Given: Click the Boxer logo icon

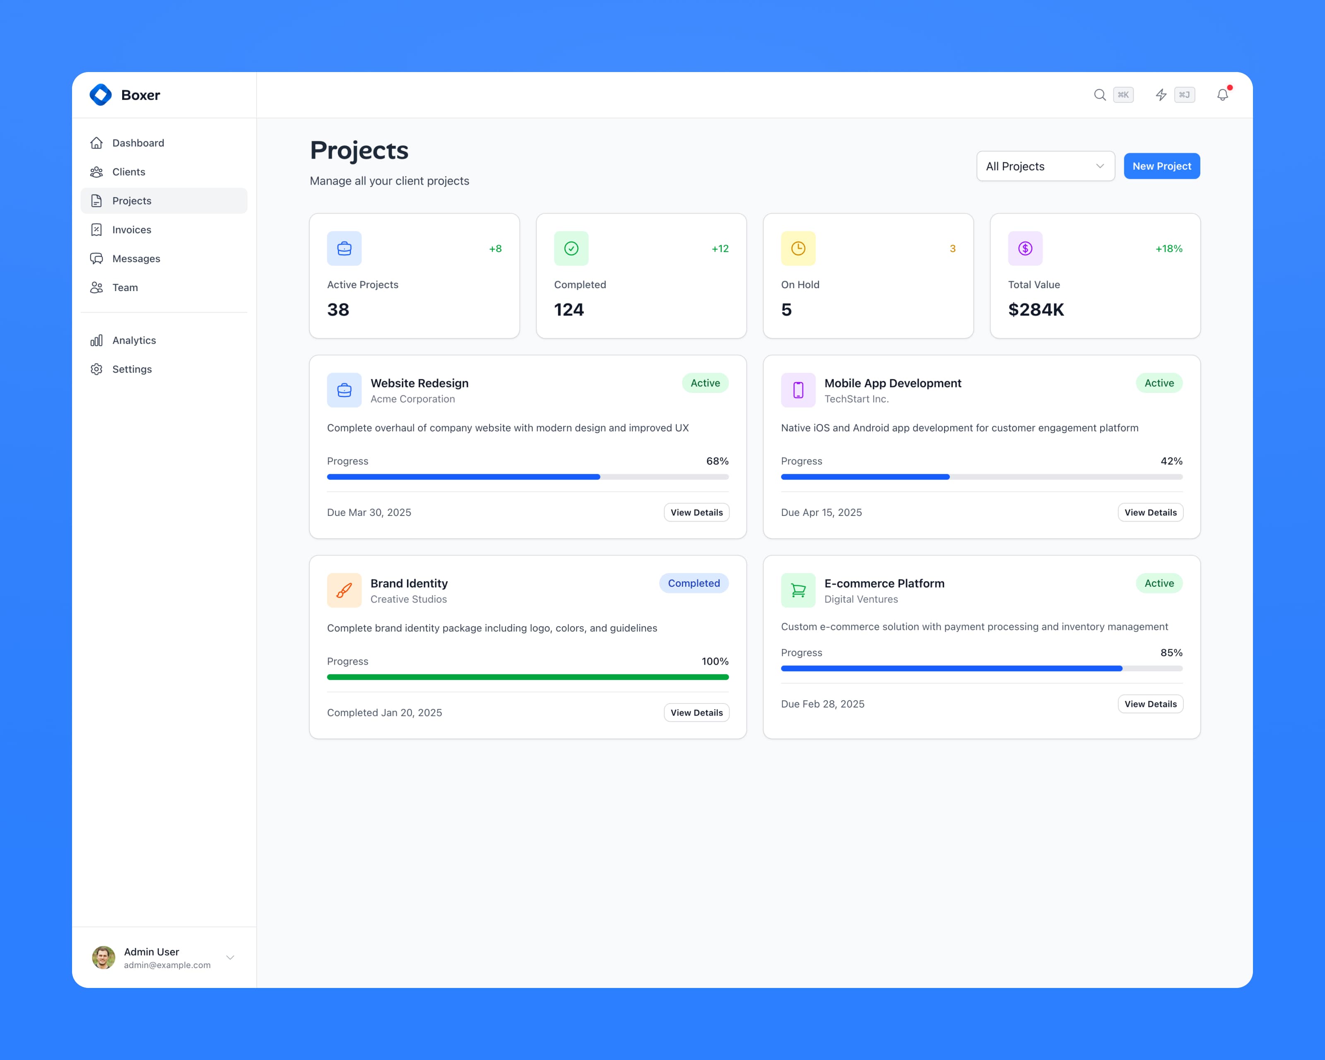Looking at the screenshot, I should (x=101, y=95).
